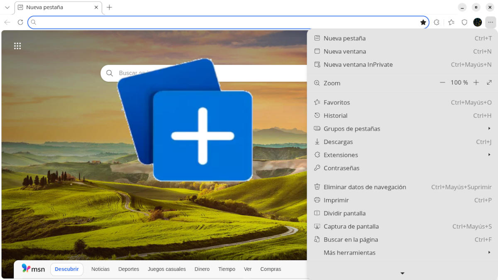Click the profile avatar icon
This screenshot has height=280, width=498.
(478, 22)
